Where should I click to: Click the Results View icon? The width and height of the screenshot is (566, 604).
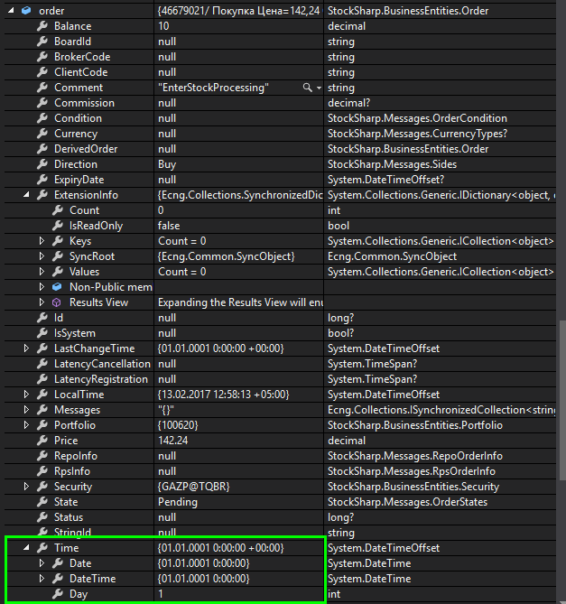[x=57, y=302]
